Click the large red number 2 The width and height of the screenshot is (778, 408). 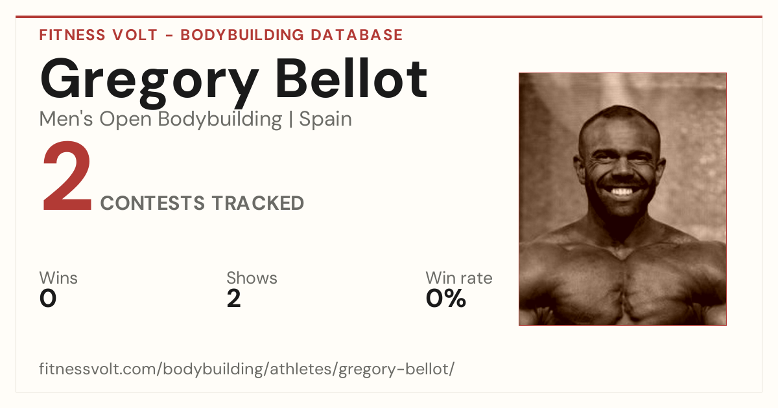(x=67, y=177)
